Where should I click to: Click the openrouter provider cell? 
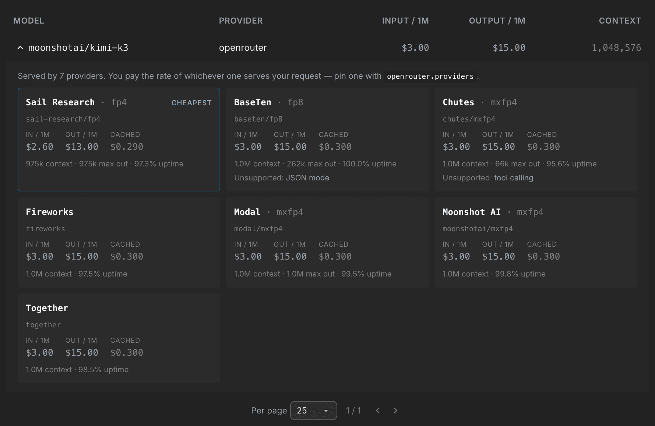pyautogui.click(x=243, y=48)
